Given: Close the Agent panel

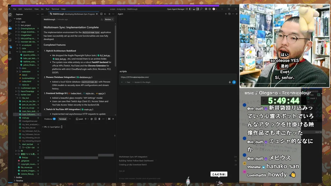Looking at the screenshot, I should (x=237, y=14).
